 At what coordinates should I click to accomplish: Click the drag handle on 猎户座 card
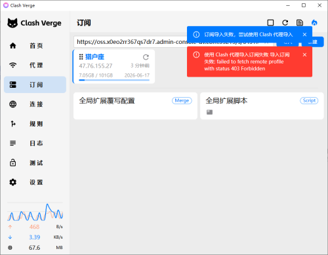coord(81,57)
